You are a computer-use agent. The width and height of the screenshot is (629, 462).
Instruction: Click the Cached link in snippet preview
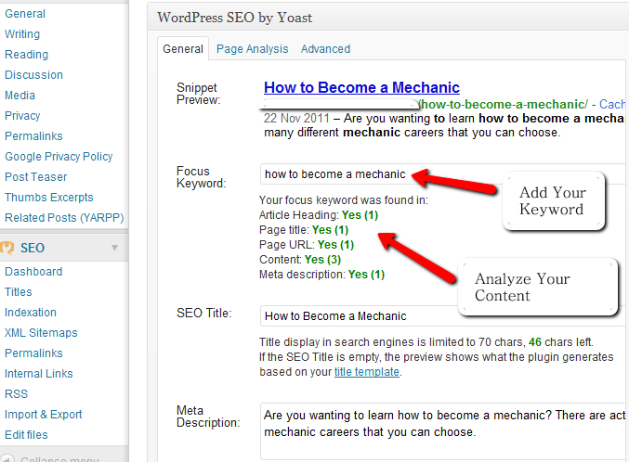point(613,105)
